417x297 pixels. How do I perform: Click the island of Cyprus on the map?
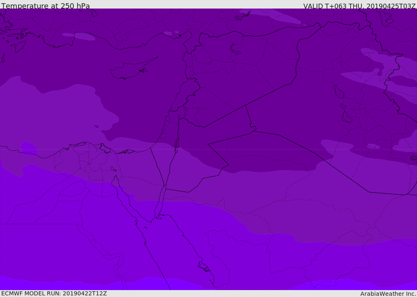(132, 70)
